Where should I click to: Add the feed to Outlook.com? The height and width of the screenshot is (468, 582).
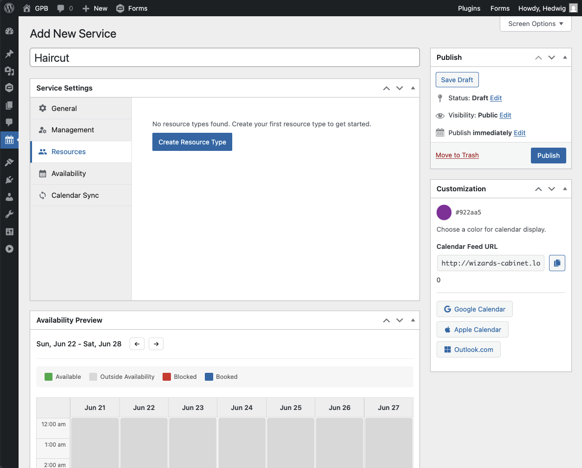point(469,350)
